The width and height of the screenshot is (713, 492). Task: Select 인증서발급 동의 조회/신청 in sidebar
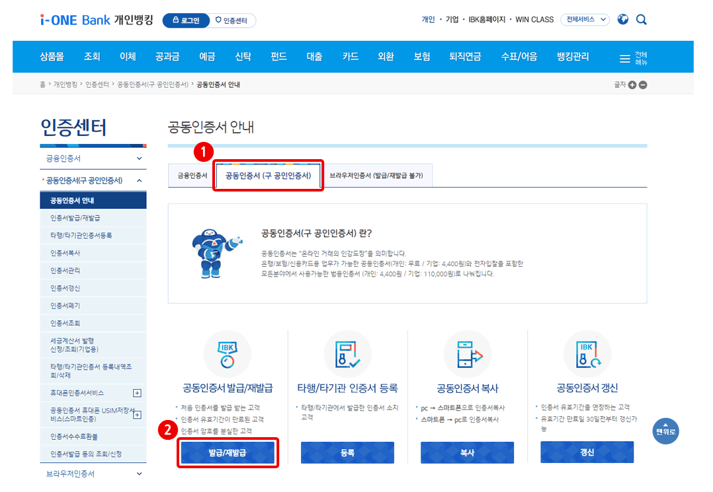93,454
